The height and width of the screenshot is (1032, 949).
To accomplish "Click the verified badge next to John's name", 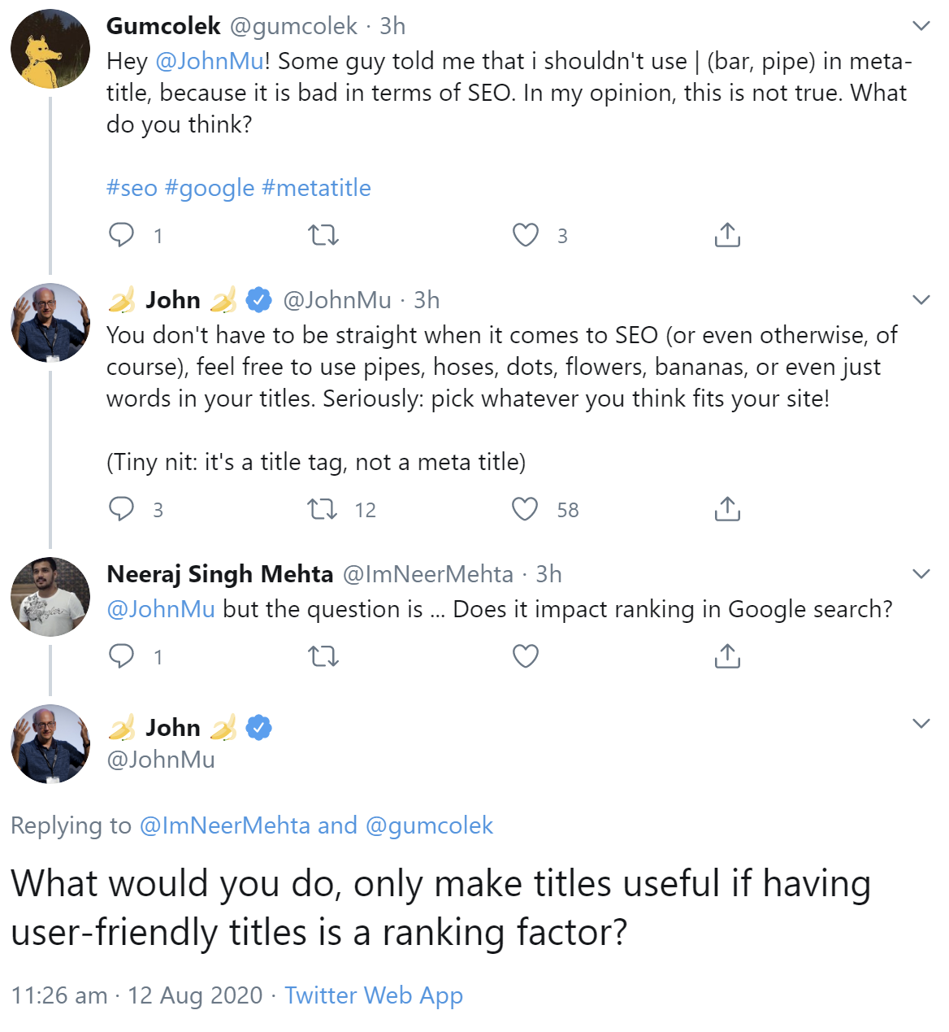I will click(x=258, y=299).
